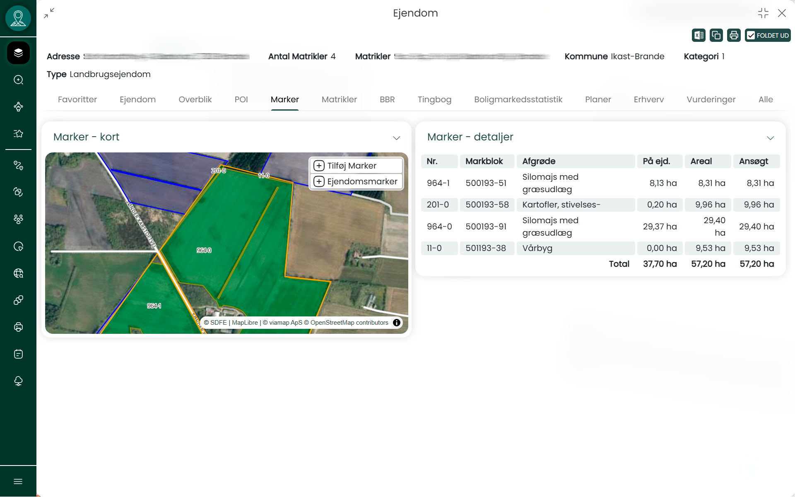Screen dimensions: 795x497
Task: Click the OpenStreetMap contributors link
Action: pos(349,323)
